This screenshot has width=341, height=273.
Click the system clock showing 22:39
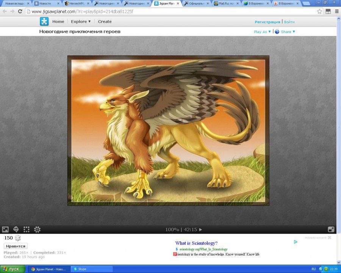click(333, 269)
